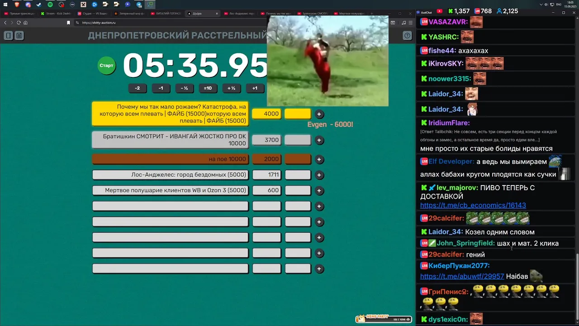Image resolution: width=579 pixels, height=326 pixels.
Task: Click the clock showing 18:05
Action: click(x=570, y=3)
